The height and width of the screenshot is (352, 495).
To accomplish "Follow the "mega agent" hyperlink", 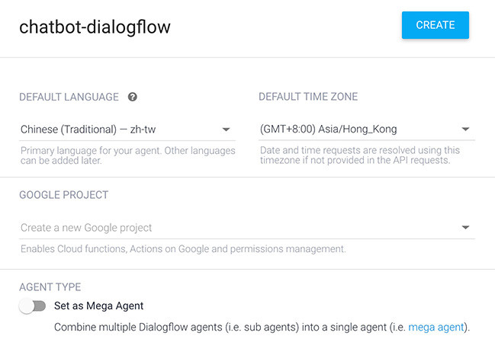I will [436, 328].
